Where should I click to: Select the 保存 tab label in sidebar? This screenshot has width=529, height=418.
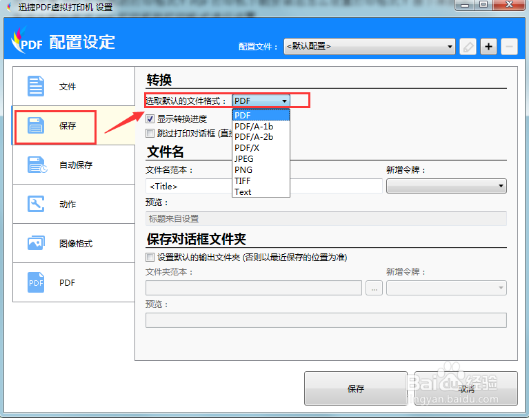click(68, 125)
